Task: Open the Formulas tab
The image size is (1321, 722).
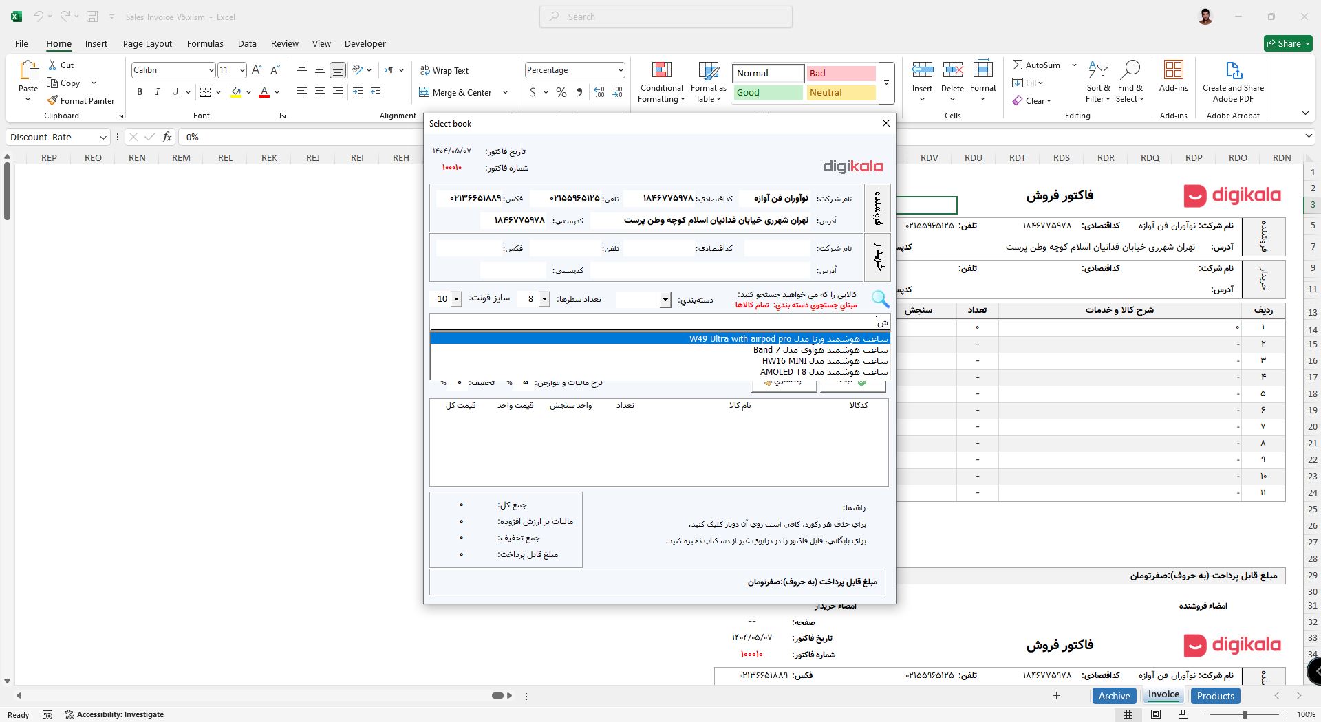Action: click(x=205, y=43)
